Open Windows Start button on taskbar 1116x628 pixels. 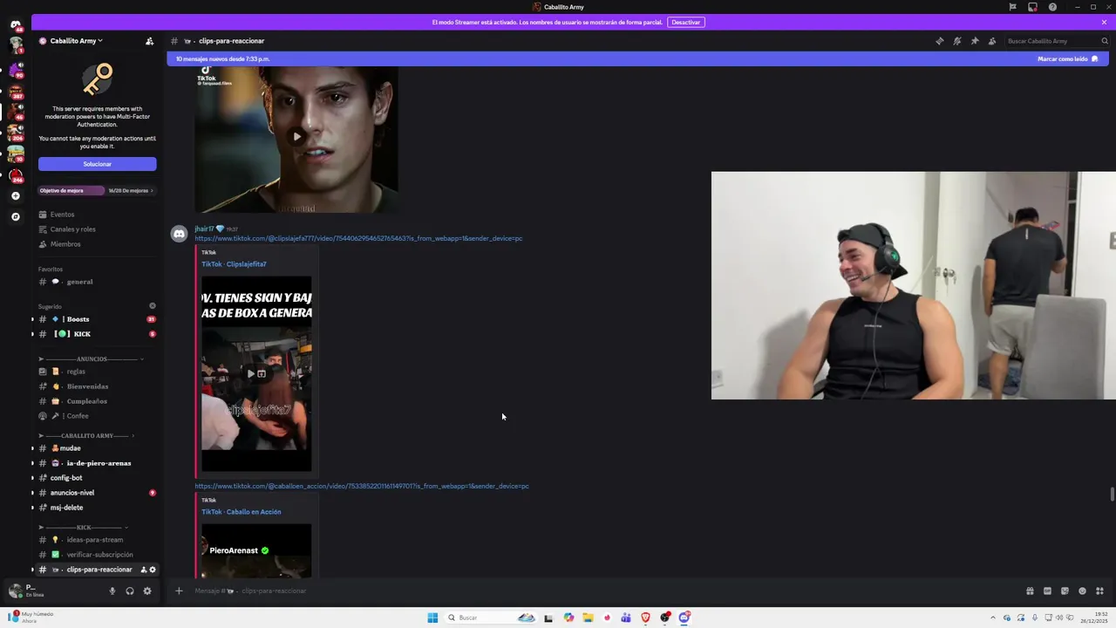click(432, 618)
